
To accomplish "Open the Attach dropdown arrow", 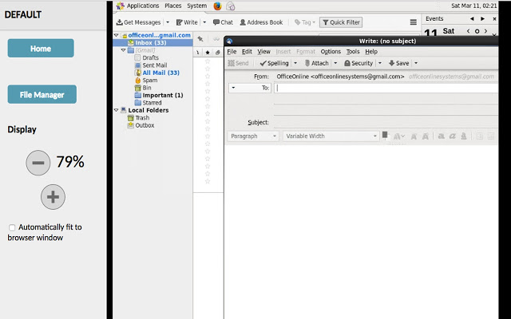I will pos(335,63).
